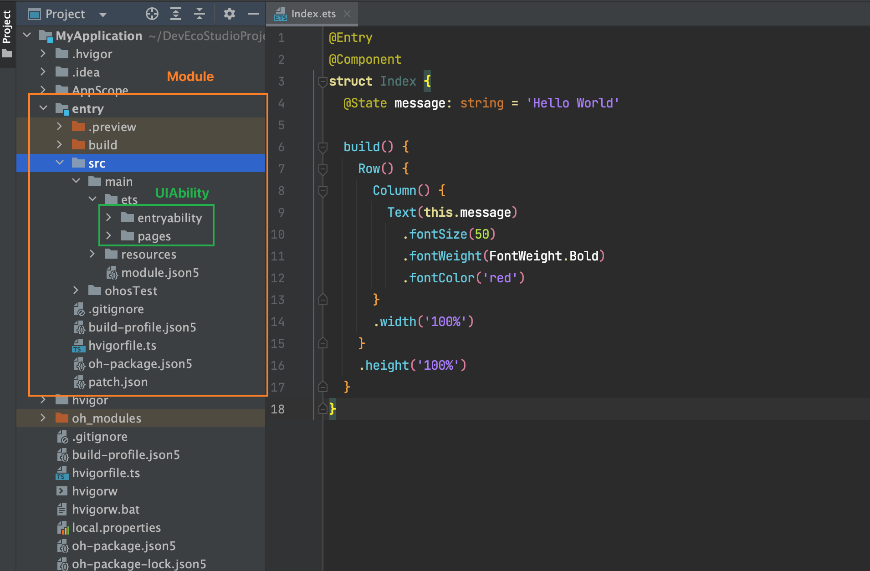Expand the .idea folder
Viewport: 870px width, 571px height.
tap(43, 72)
